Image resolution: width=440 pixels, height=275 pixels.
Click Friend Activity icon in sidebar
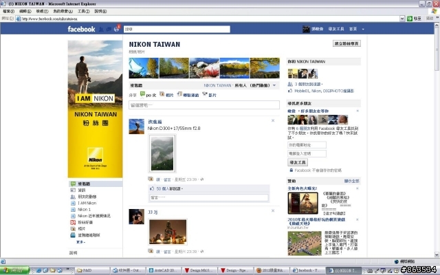[x=73, y=197]
